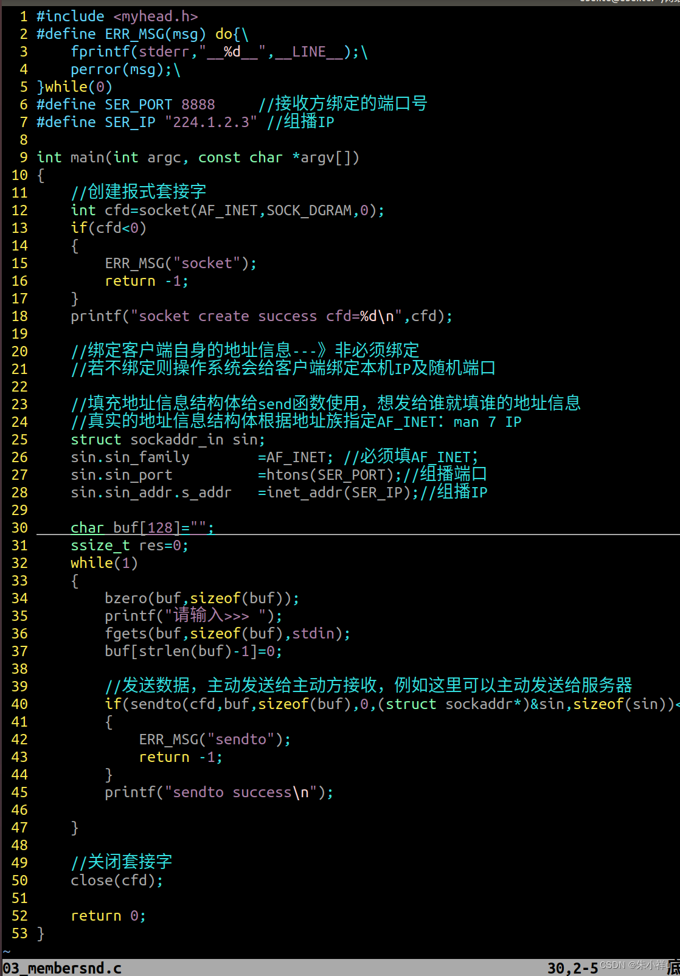The width and height of the screenshot is (680, 976).
Task: Click the htons(SER_PORT) assignment
Action: [279, 475]
